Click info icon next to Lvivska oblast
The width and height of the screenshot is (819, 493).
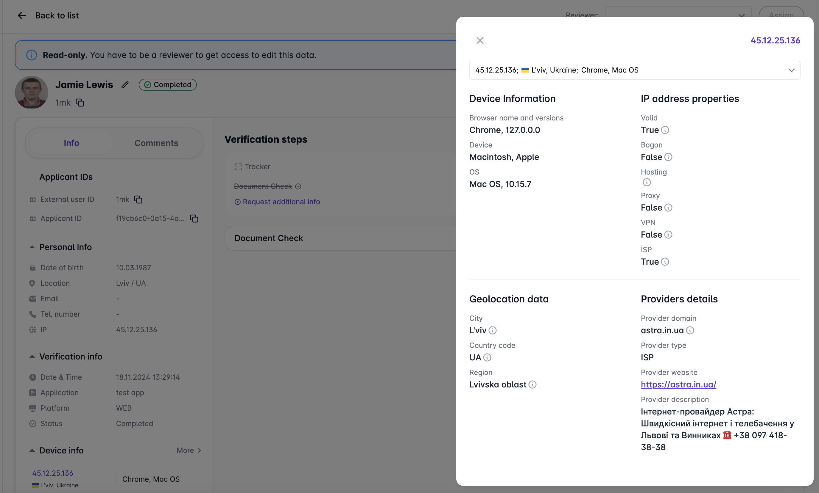533,384
